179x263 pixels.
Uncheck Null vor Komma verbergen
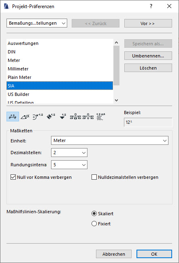coord(13,177)
